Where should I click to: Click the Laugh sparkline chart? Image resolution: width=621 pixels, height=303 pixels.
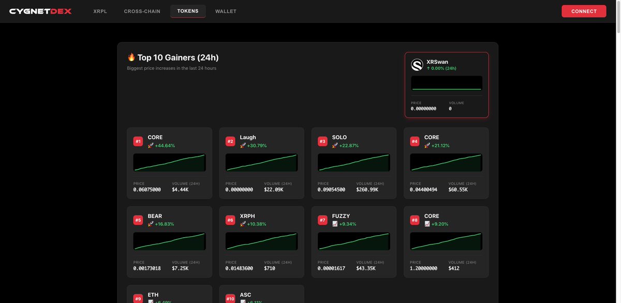coord(262,162)
